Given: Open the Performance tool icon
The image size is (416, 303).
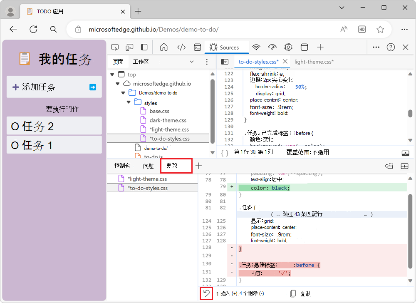Looking at the screenshot, I should pyautogui.click(x=272, y=47).
